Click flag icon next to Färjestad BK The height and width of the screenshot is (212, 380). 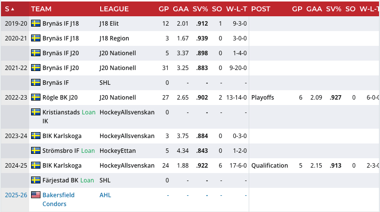tap(36, 180)
